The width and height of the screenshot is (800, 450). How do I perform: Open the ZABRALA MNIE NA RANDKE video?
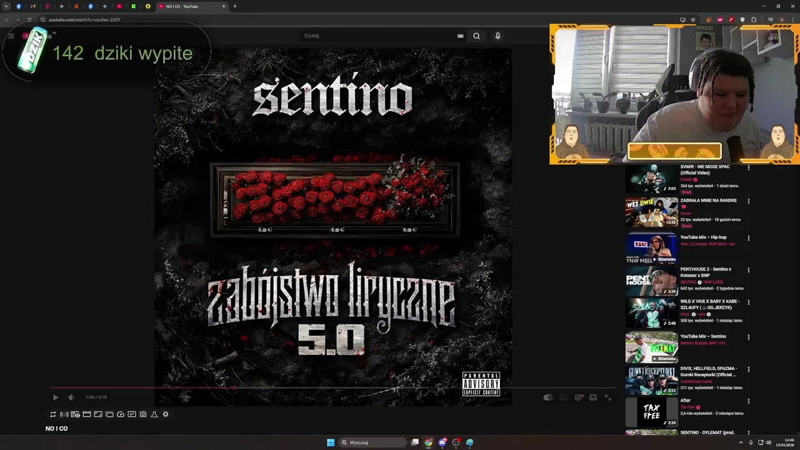point(651,212)
